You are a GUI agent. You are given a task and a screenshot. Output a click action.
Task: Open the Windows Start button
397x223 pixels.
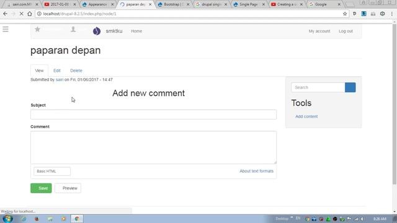coord(7,219)
